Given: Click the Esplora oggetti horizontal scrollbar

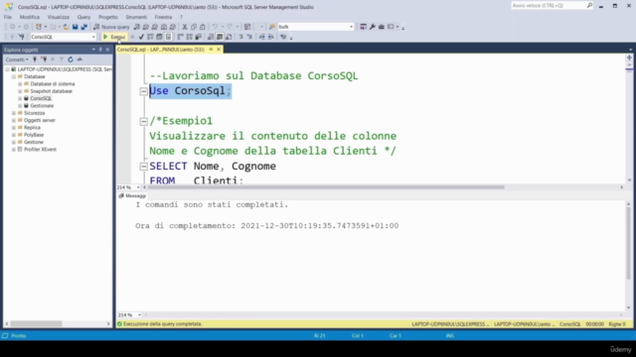Looking at the screenshot, I should click(x=36, y=324).
